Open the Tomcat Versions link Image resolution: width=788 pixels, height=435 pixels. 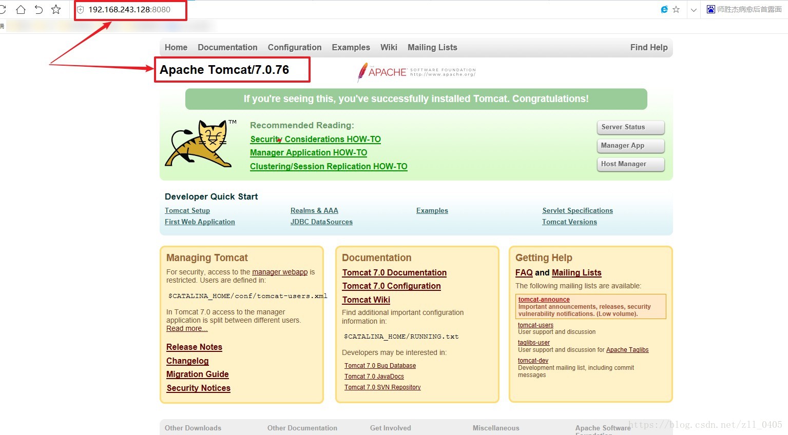click(x=569, y=222)
